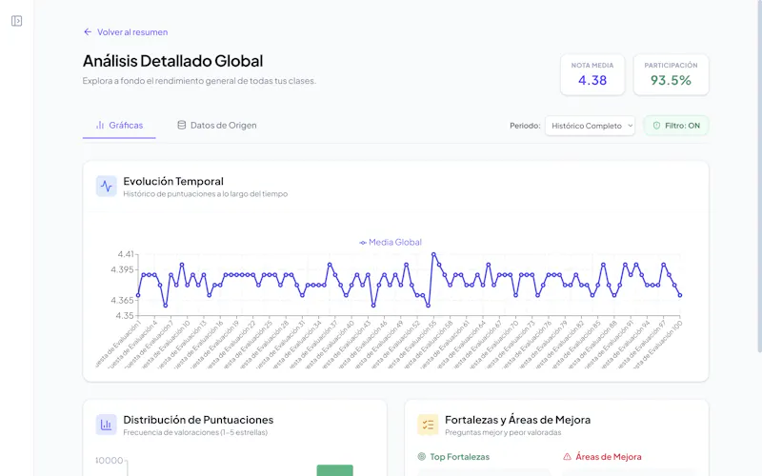762x476 pixels.
Task: Click the Top Fortalezas heading text
Action: tap(460, 457)
